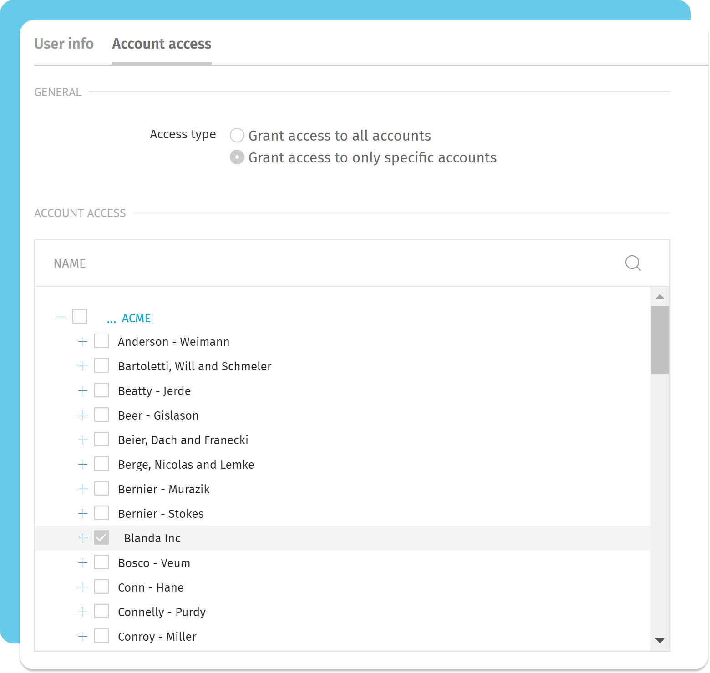Select Berge, Nicolas and Lemke row label

point(186,465)
